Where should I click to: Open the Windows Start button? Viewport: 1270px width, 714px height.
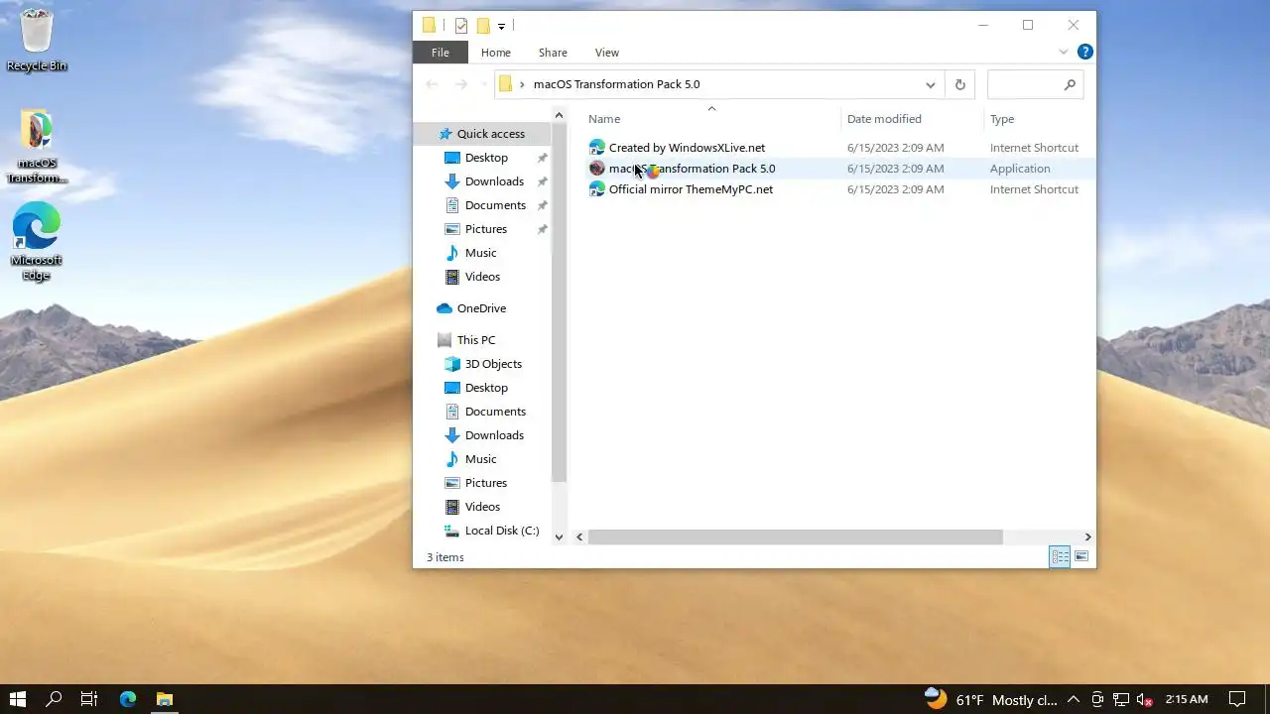click(17, 699)
